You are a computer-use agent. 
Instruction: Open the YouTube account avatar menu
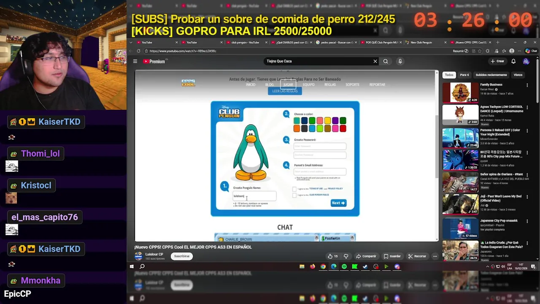(x=526, y=61)
